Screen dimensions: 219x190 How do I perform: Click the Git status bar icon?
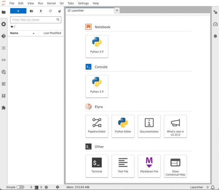click(58, 187)
